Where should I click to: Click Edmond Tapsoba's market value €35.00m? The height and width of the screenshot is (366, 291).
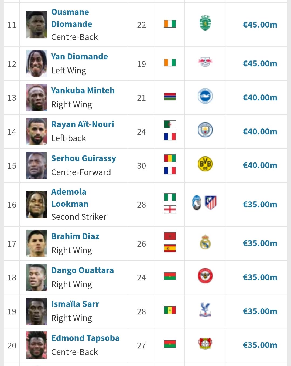click(260, 345)
